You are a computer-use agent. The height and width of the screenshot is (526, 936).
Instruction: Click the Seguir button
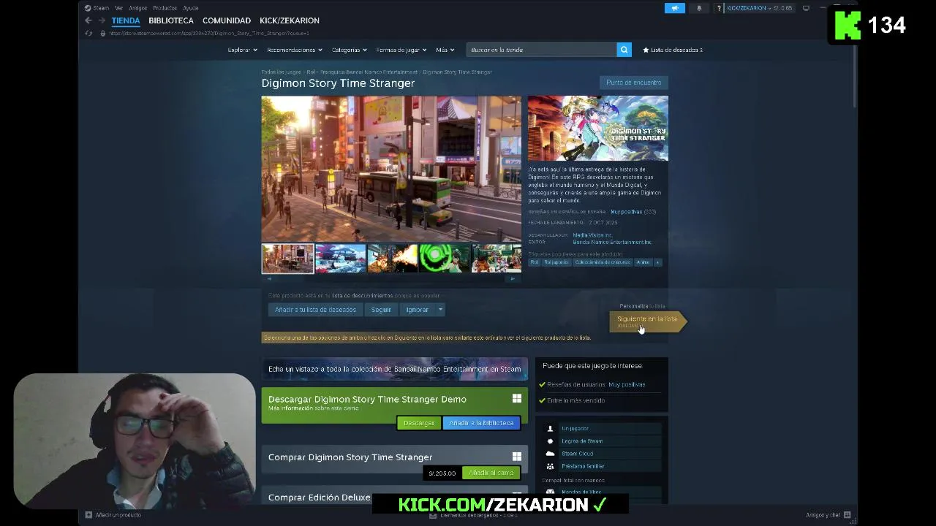tap(381, 310)
